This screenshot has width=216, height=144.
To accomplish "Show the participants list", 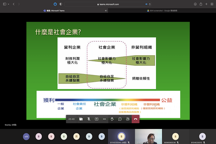I will pos(128,119).
